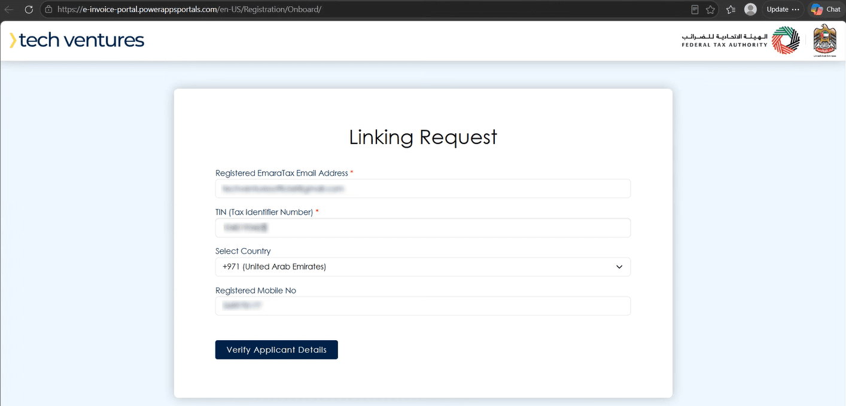Open site info shield icon in address bar
The image size is (846, 406).
[x=48, y=10]
